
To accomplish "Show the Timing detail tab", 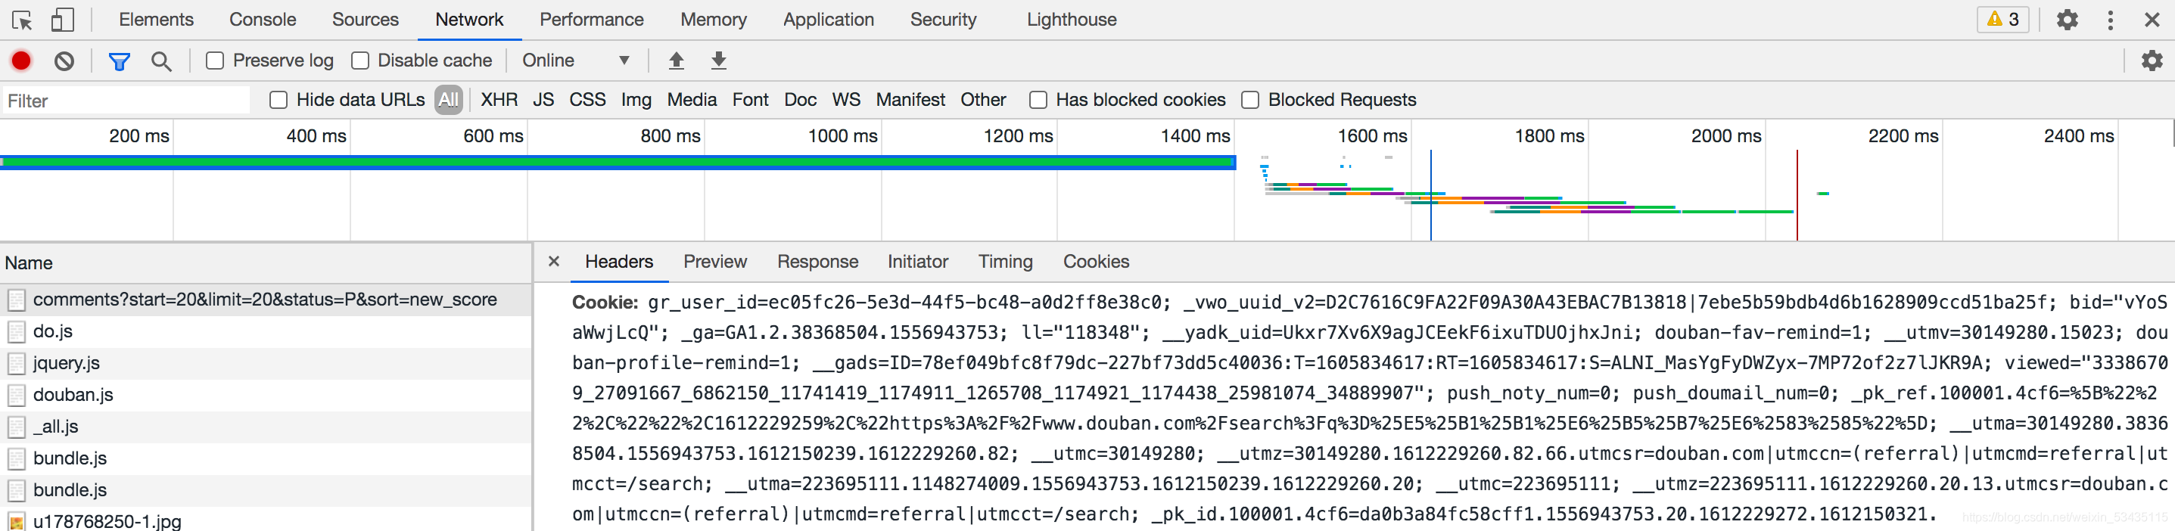I will tap(1005, 262).
